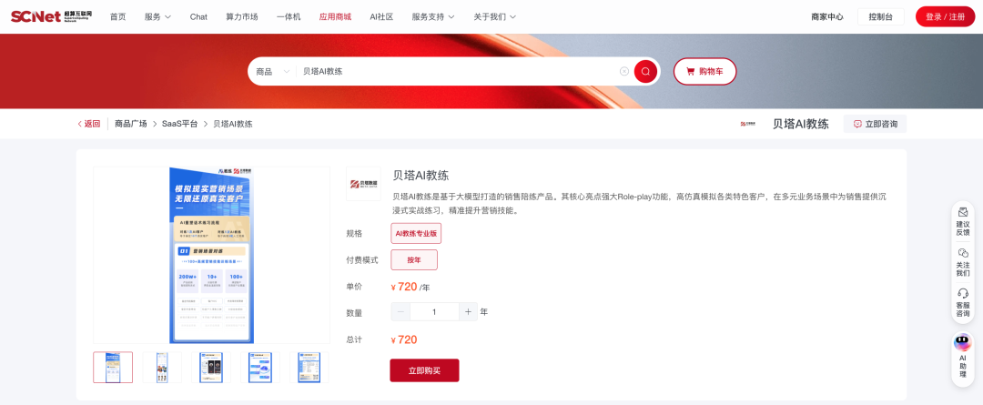Screen dimensions: 983x405
Task: Click the plus quantity button
Action: coord(469,311)
